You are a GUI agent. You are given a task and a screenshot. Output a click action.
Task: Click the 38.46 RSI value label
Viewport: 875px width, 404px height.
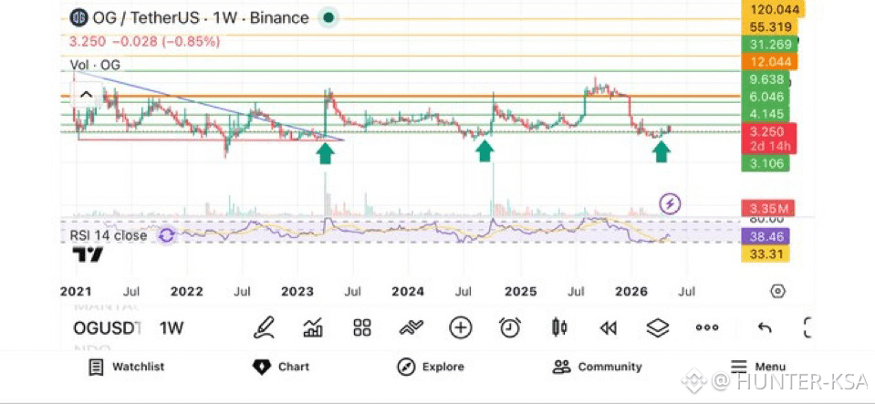click(x=766, y=236)
